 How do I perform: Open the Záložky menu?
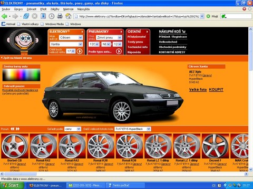coord(55,9)
